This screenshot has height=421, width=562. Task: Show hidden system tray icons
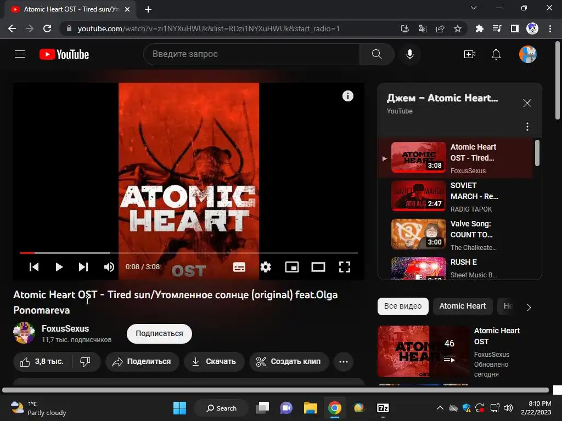pyautogui.click(x=440, y=408)
